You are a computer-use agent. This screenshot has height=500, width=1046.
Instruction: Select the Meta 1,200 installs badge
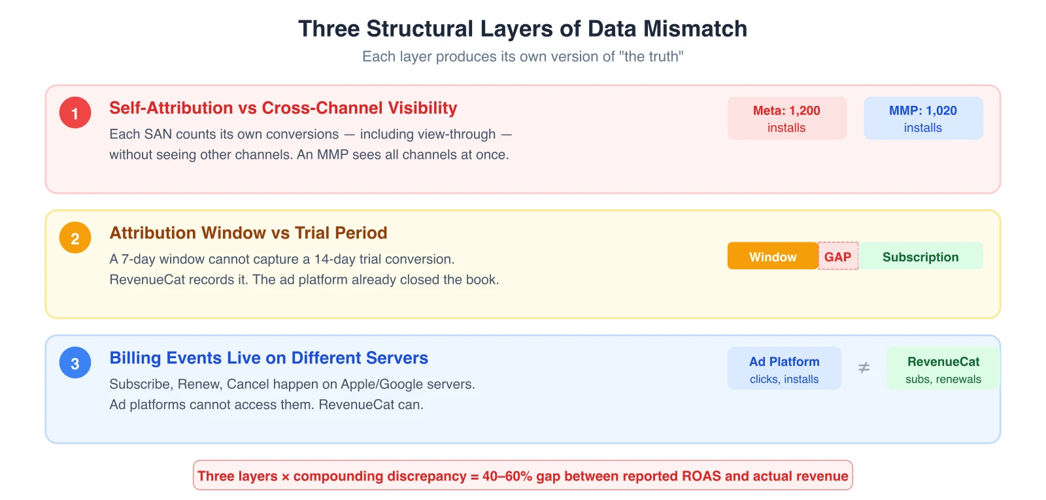(x=787, y=118)
